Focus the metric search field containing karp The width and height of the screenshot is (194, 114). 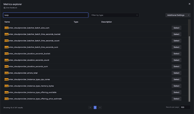point(46,15)
